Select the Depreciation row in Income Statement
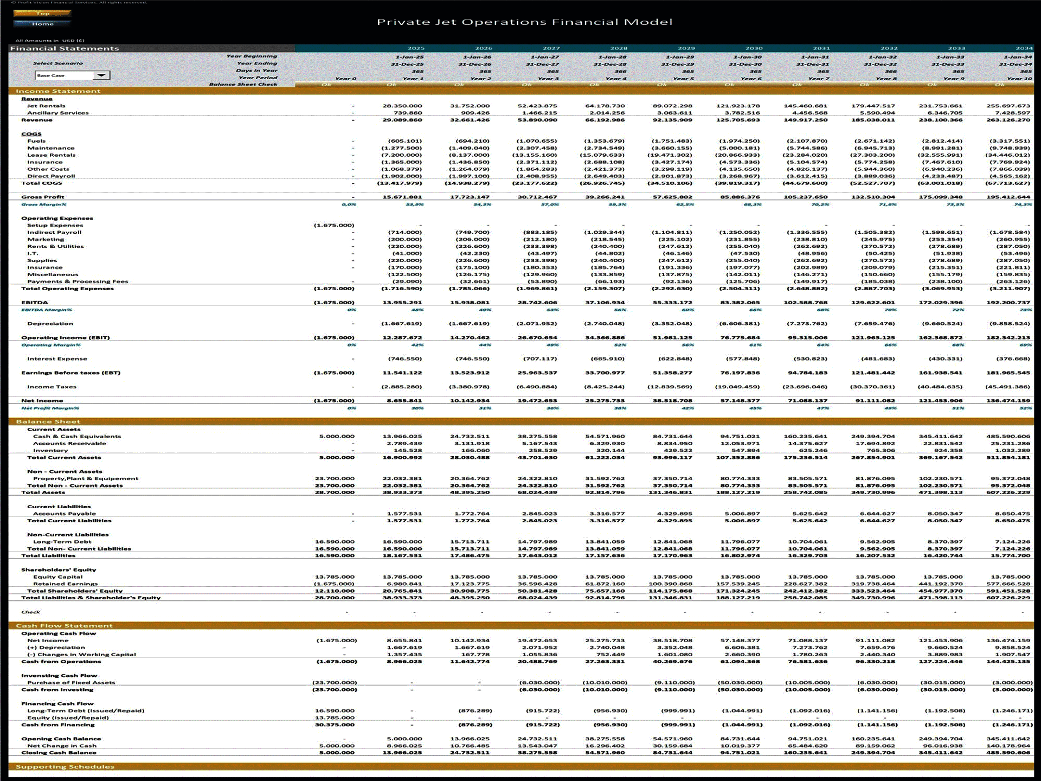The height and width of the screenshot is (781, 1041). (x=50, y=324)
